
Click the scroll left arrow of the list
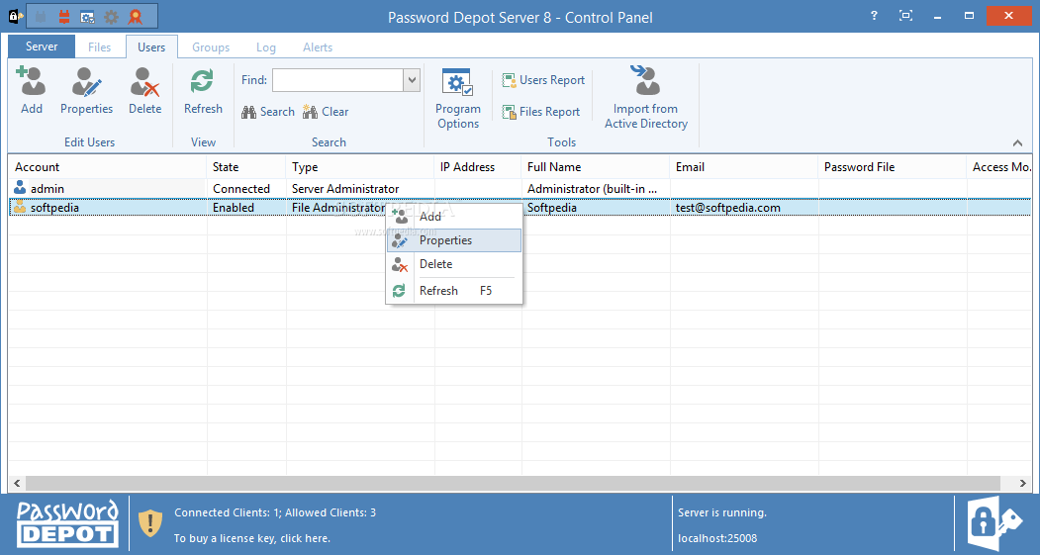coord(17,484)
